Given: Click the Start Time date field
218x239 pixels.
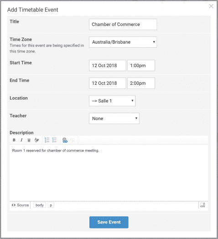Looking at the screenshot, I should click(x=108, y=66).
